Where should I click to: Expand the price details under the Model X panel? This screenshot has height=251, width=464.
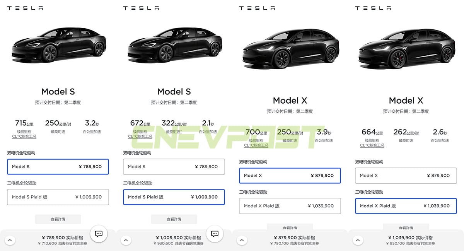242,240
